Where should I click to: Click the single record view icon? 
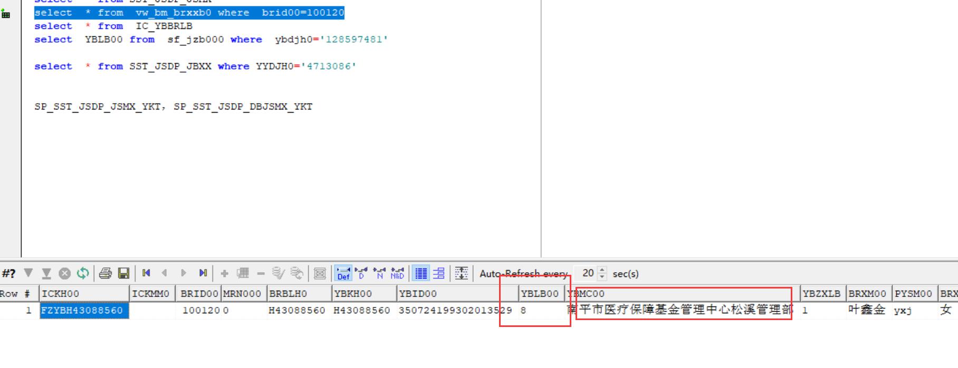320,273
